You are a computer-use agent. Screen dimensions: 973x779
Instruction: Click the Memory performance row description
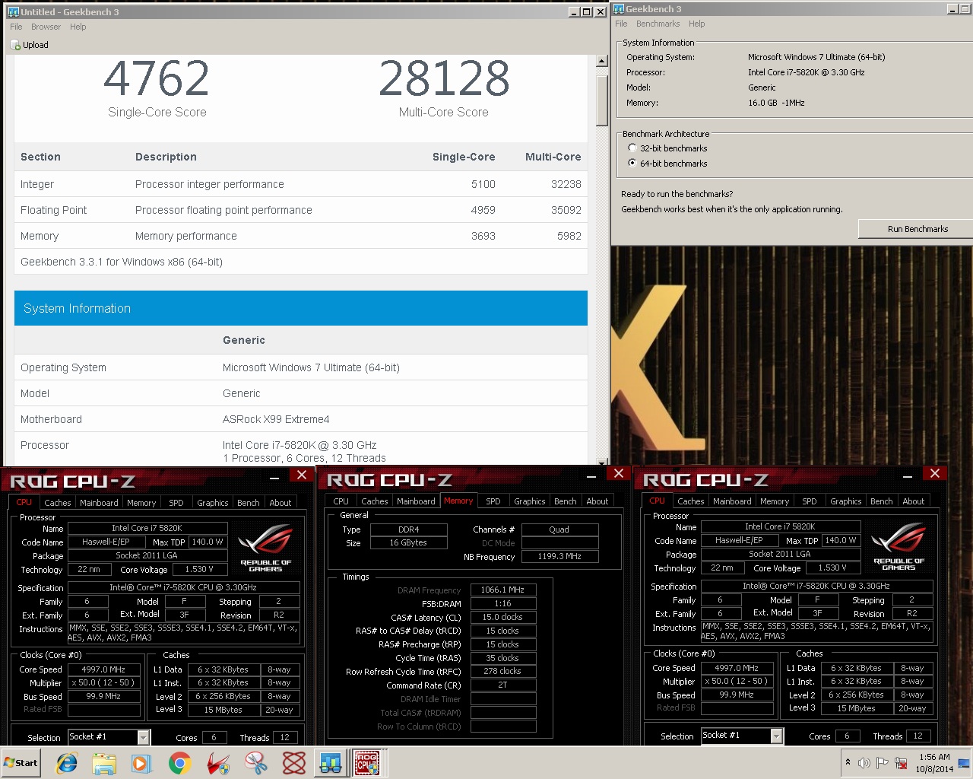point(185,236)
